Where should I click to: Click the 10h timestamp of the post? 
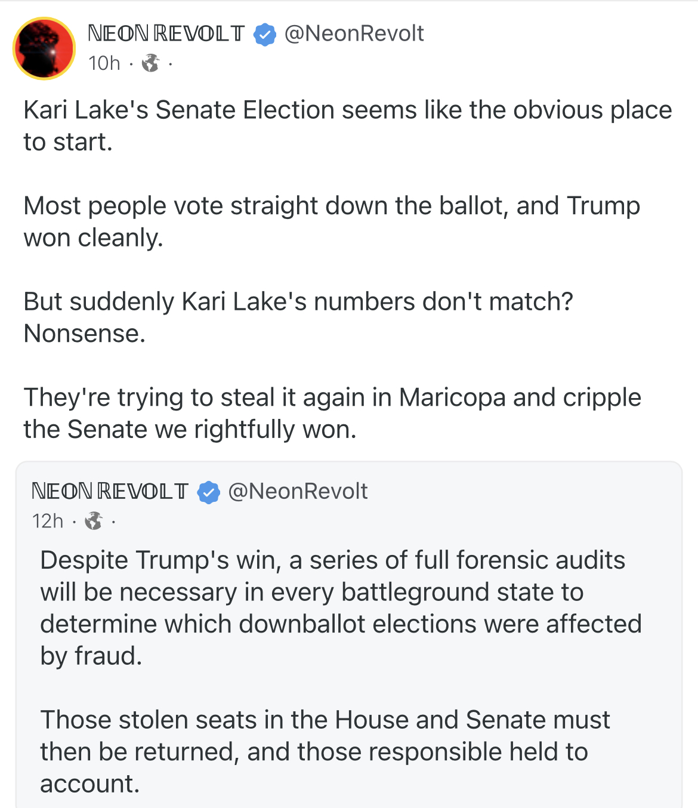coord(104,63)
